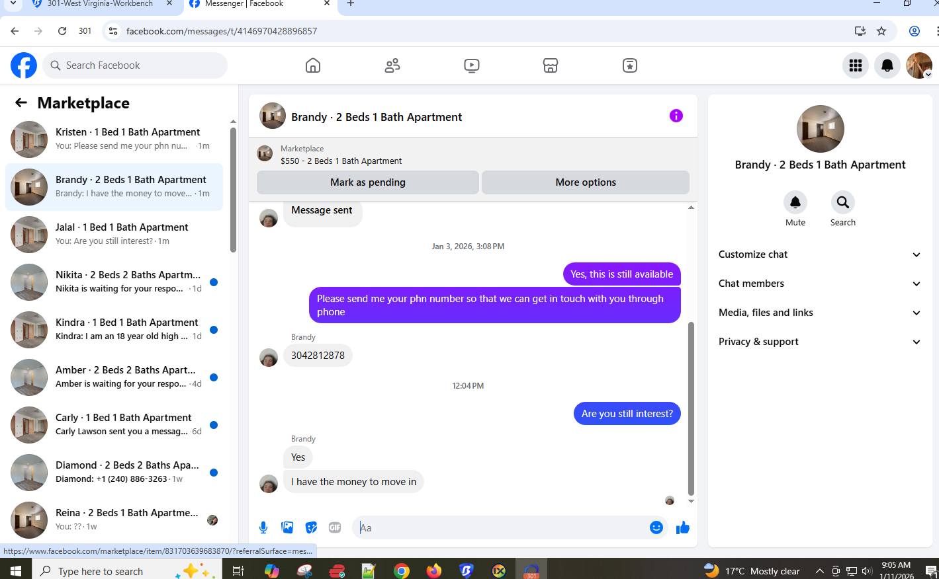
Task: Open the Amber 2 Beds 2 Baths conversation
Action: [x=114, y=377]
